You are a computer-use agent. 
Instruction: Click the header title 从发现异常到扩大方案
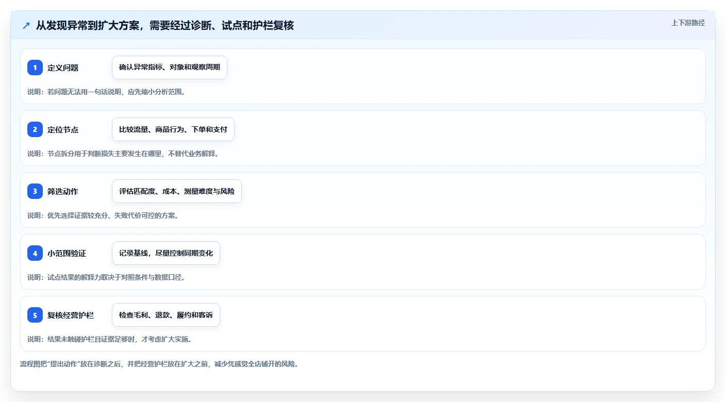(165, 25)
